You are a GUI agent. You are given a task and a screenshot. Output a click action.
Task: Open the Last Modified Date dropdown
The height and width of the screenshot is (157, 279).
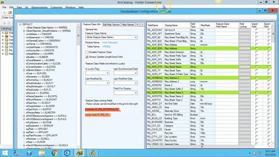tap(136, 83)
